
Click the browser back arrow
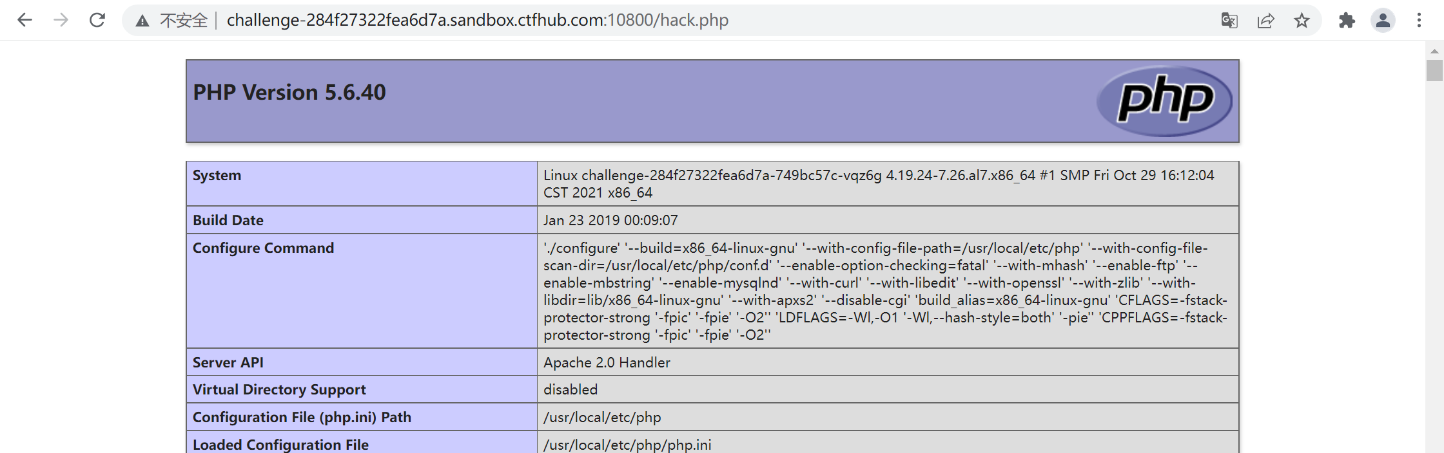click(24, 20)
